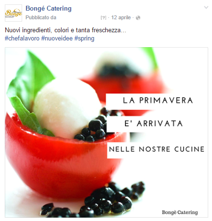
Task: Click the [?] help icon beside Pubblicato da
Action: [x=103, y=18]
